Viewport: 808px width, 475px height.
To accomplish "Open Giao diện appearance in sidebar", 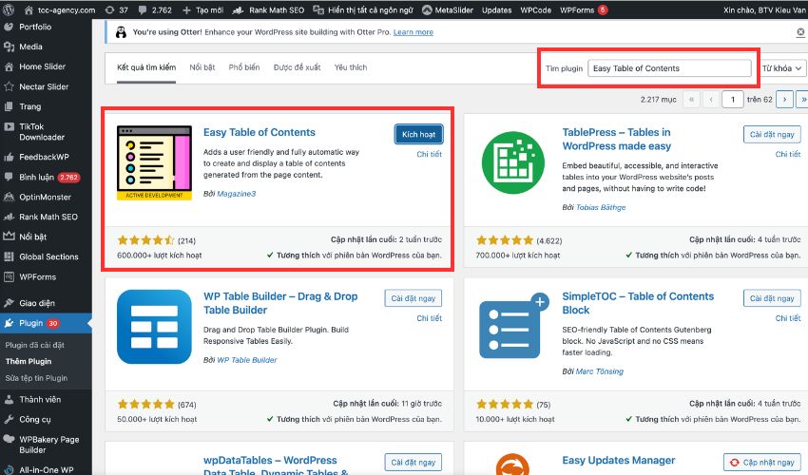I will pos(36,303).
